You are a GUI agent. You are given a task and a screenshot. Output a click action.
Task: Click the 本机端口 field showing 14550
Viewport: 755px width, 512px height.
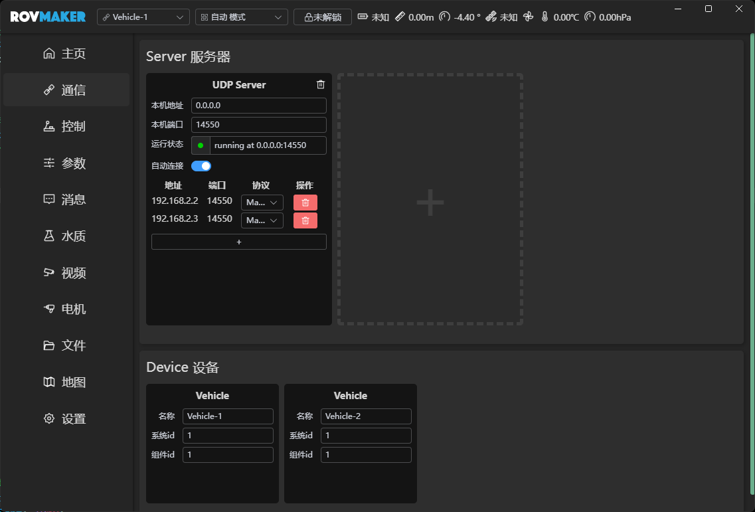point(258,125)
